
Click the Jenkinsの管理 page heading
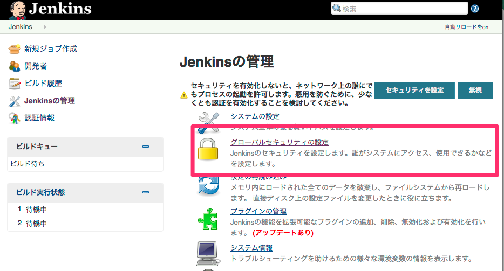227,61
